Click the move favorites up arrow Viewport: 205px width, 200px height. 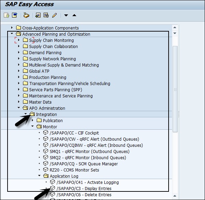pyautogui.click(x=74, y=15)
